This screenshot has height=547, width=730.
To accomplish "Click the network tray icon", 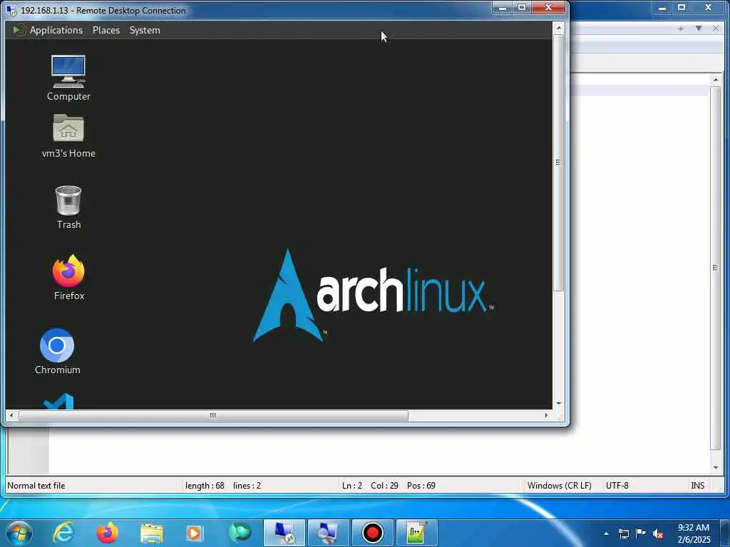I will 624,533.
